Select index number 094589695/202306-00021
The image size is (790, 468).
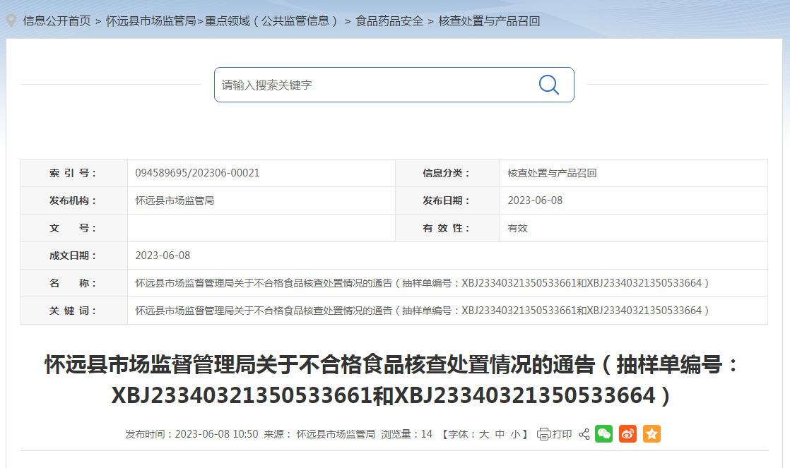pos(198,173)
